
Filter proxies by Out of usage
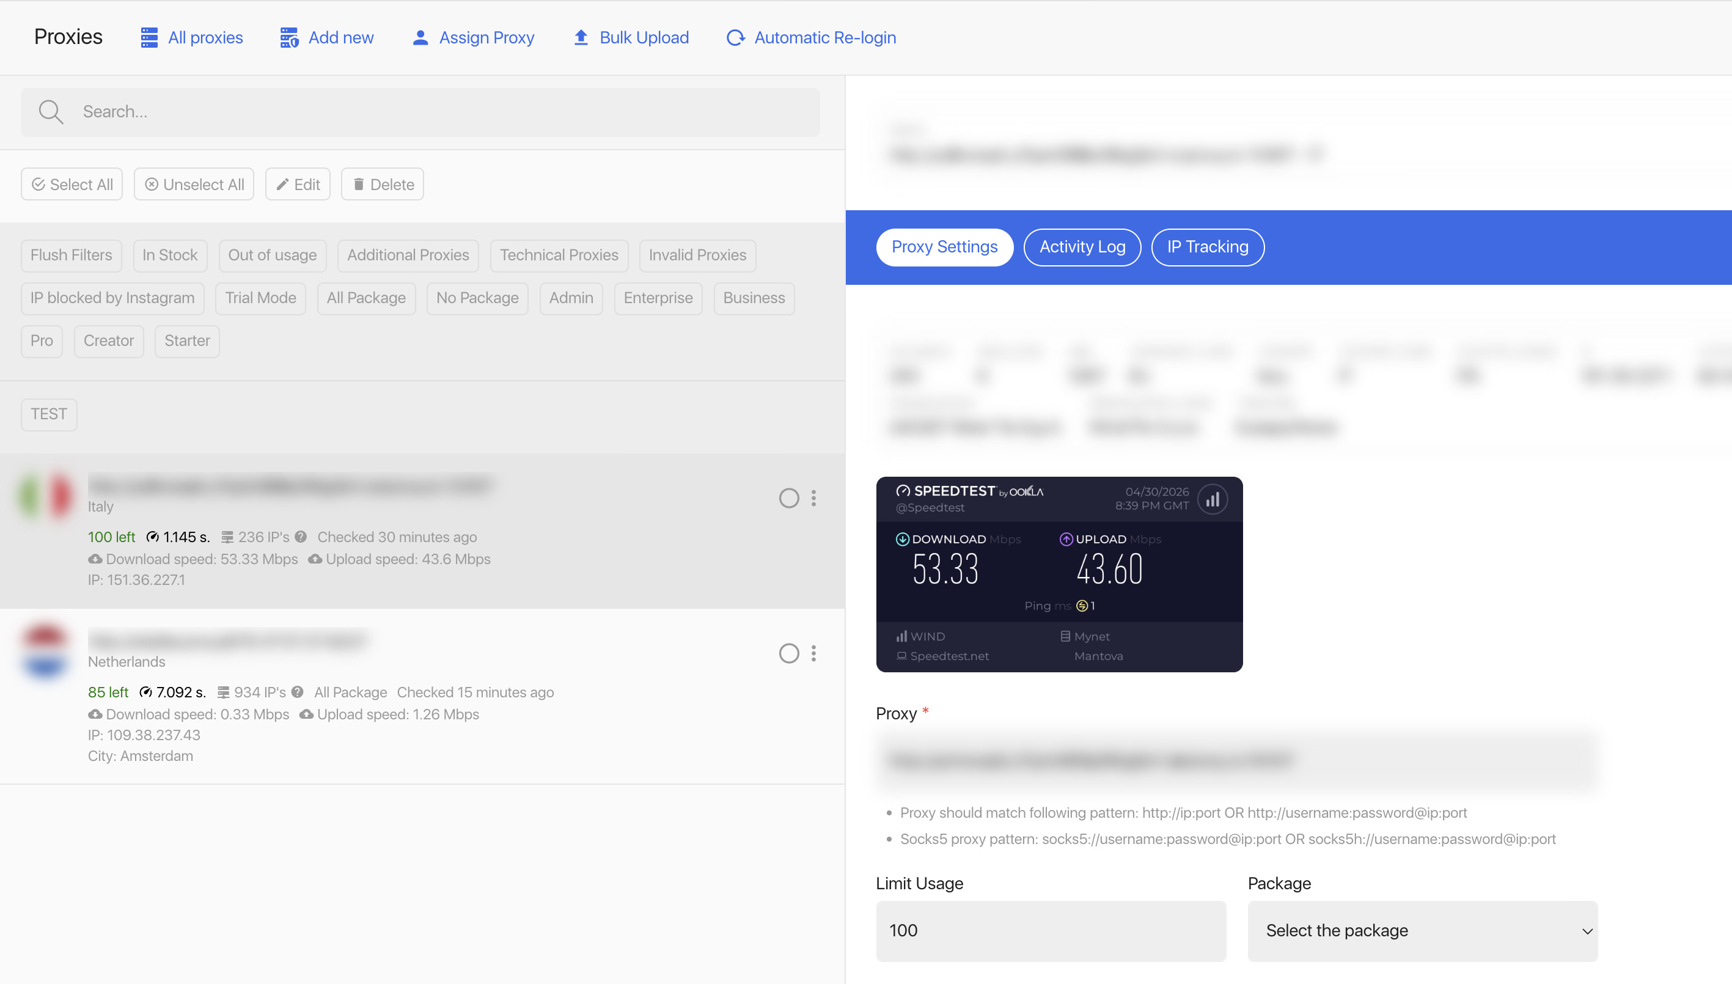coord(273,255)
